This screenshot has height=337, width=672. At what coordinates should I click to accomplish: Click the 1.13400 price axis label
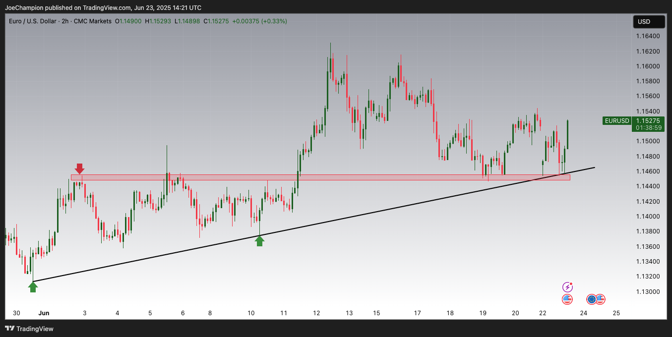point(648,261)
